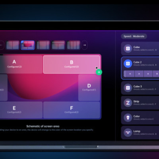Select the fourth layout thumbnail
This screenshot has height=159, width=159.
click(58, 45)
